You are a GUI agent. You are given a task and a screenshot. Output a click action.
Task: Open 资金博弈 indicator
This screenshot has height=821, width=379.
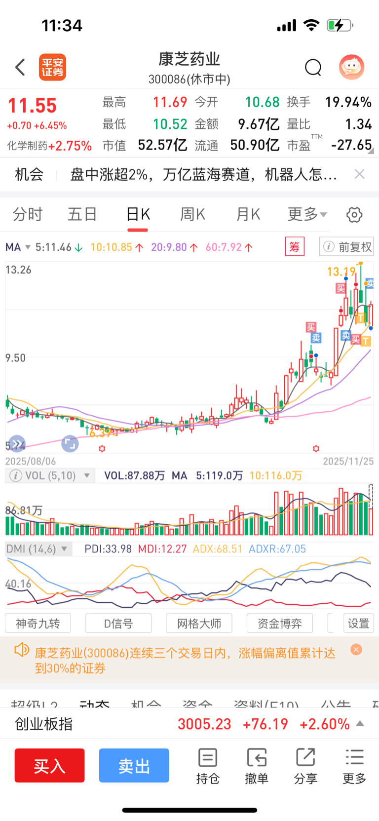pos(280,624)
